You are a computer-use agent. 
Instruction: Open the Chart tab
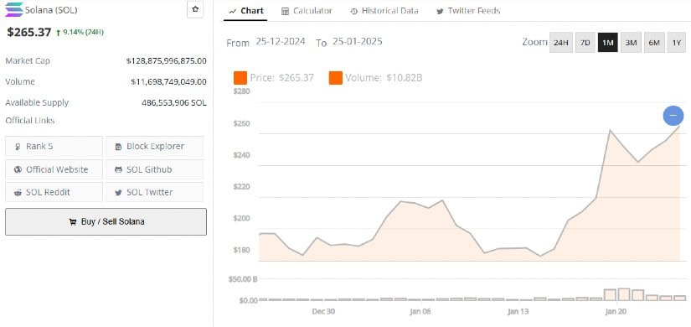point(246,11)
